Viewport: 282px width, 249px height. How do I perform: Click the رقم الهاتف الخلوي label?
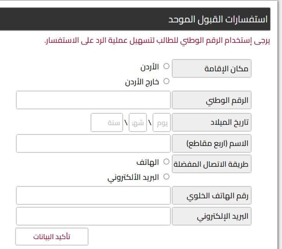212,195
